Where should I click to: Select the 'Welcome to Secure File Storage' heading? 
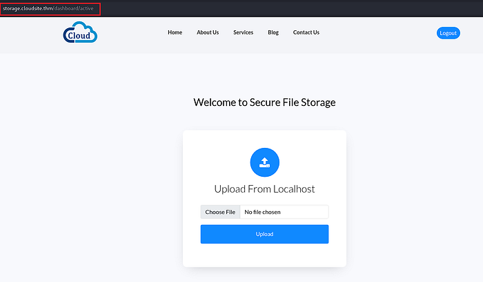264,102
